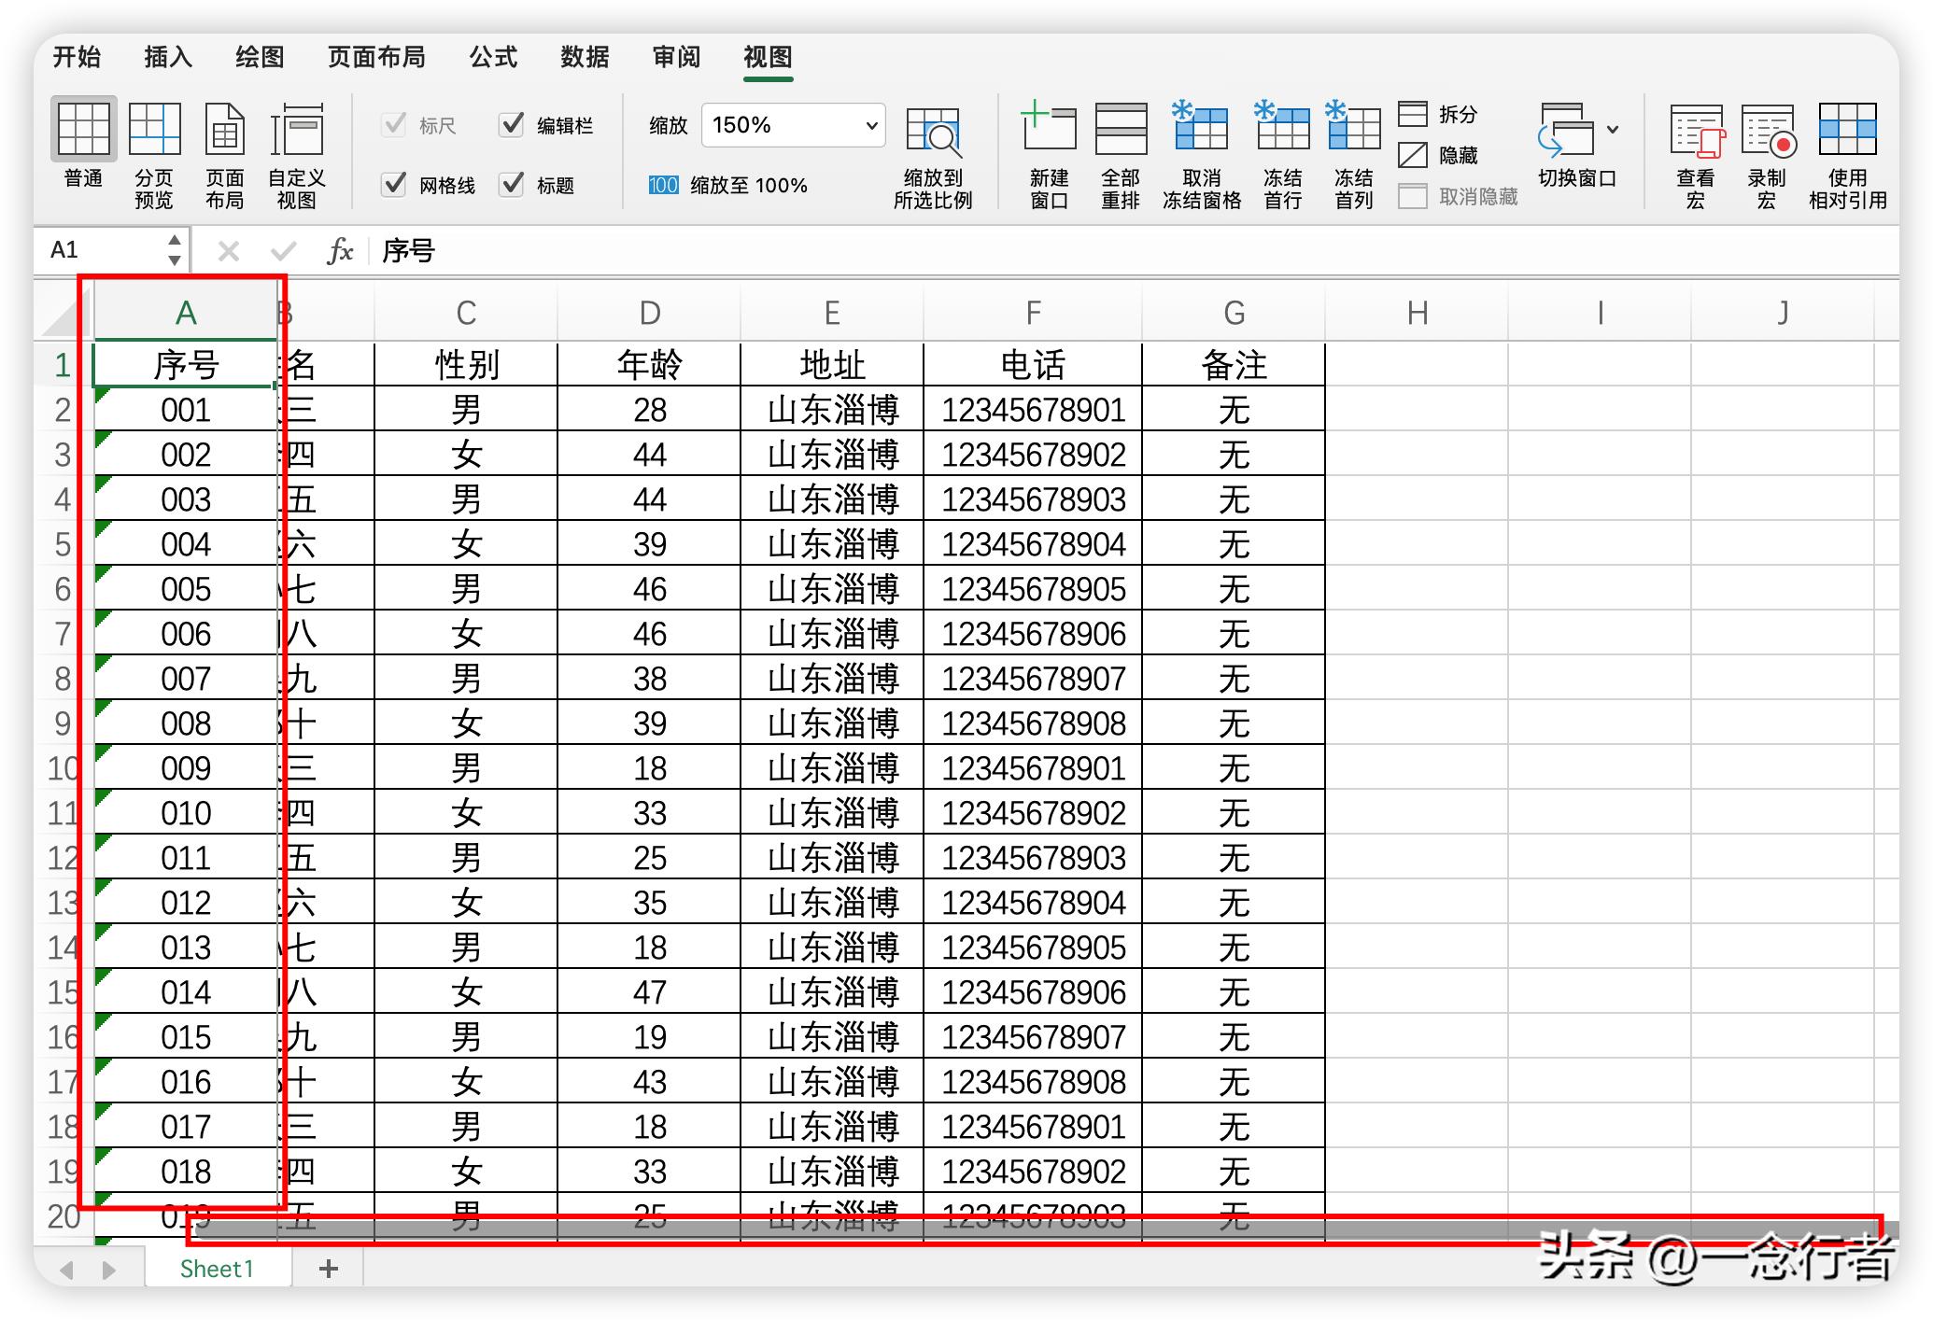Freeze the top row

pyautogui.click(x=1282, y=131)
